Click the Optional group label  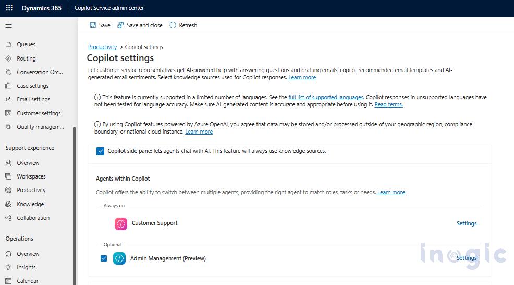[113, 245]
